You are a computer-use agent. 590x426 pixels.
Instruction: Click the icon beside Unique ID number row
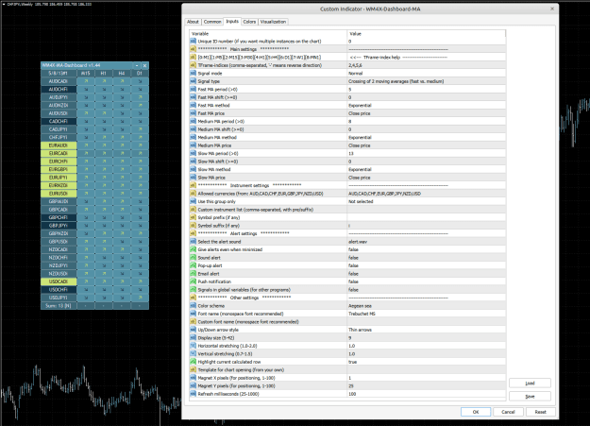(193, 41)
